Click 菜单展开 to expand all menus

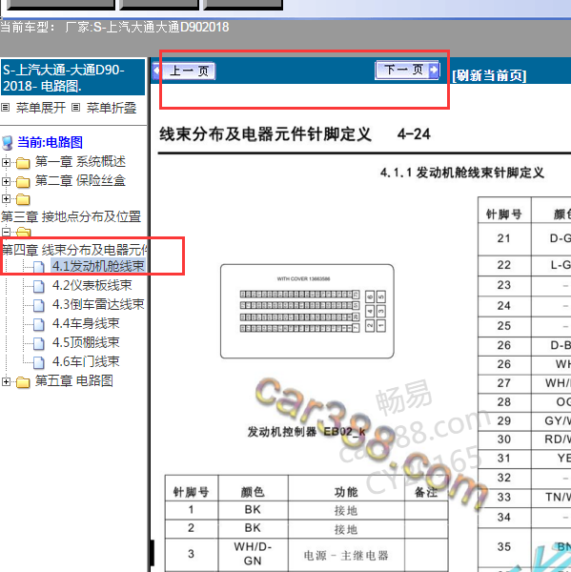click(40, 108)
